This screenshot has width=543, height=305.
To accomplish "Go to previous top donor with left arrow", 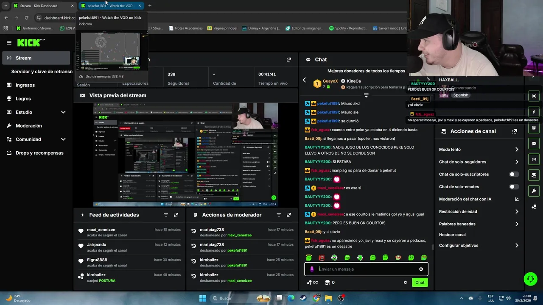I will coord(304,80).
